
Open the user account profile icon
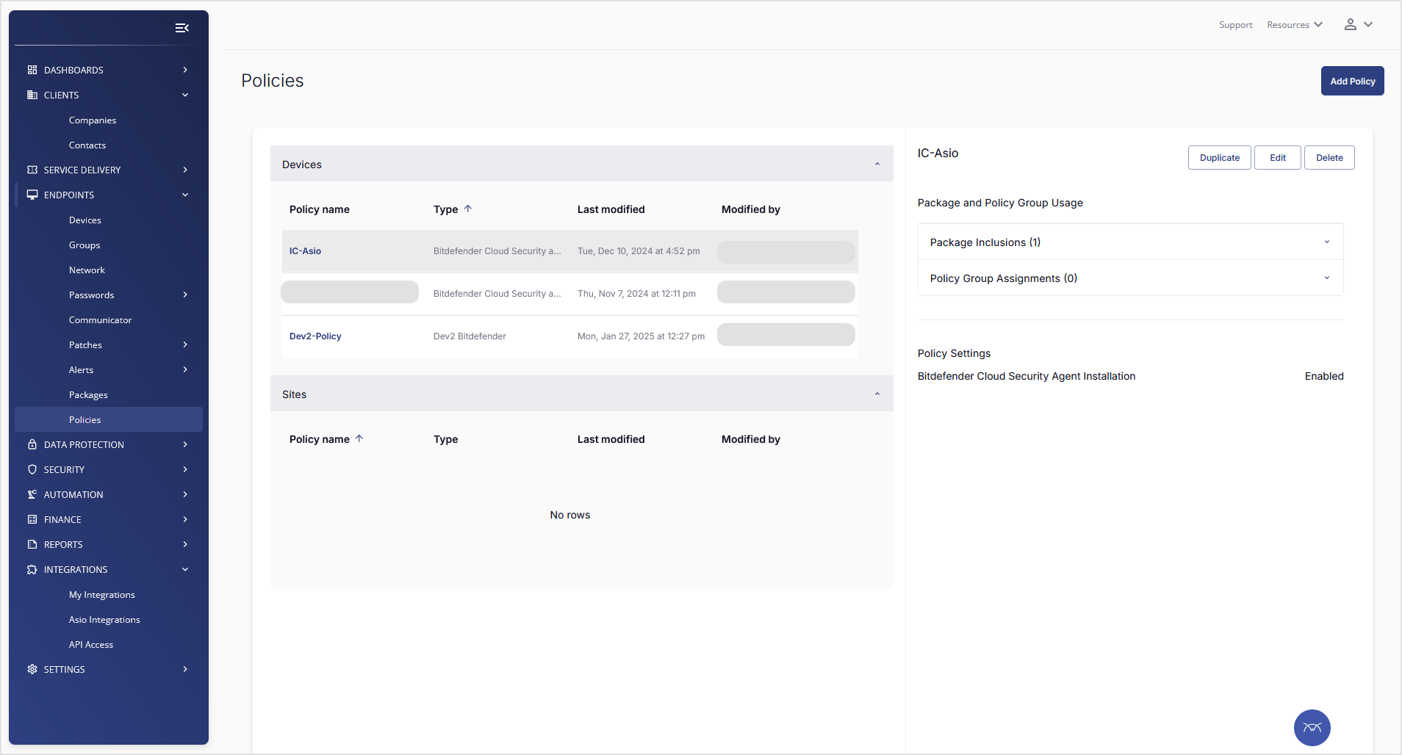[x=1351, y=24]
